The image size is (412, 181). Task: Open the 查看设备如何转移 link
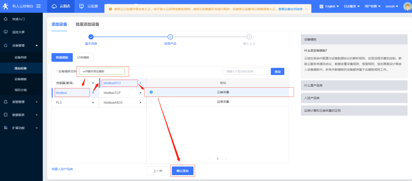click(x=290, y=9)
